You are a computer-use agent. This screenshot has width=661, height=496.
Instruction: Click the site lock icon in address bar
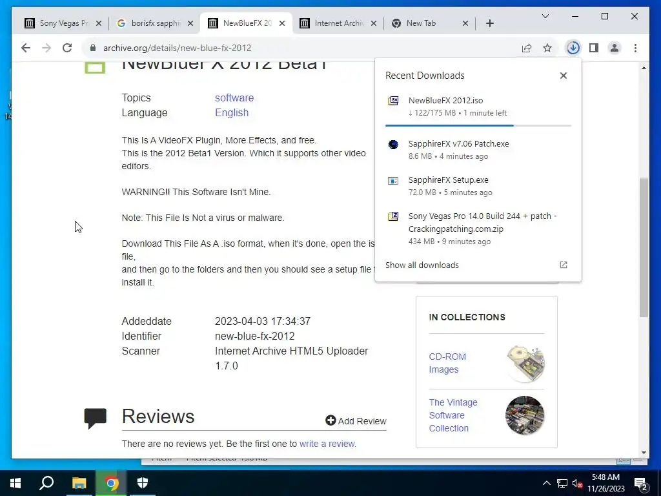click(x=93, y=48)
